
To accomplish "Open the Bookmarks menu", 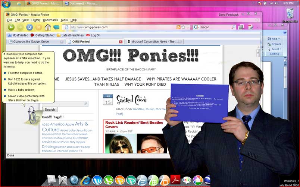I will pos(50,20).
